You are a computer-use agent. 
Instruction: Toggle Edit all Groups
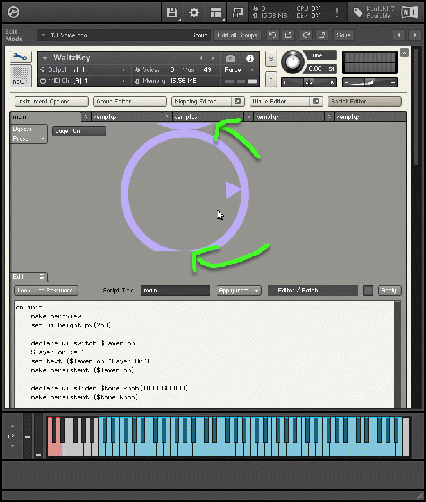[x=237, y=35]
